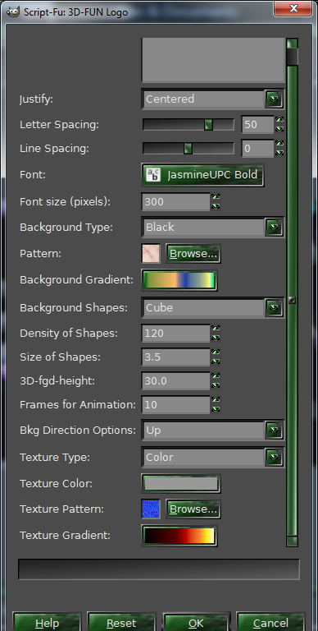Click the font 'ab' icon on Font button

pyautogui.click(x=153, y=175)
